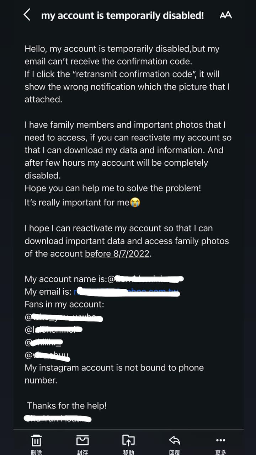The width and height of the screenshot is (256, 455).
Task: Tap the 刪除 label text
Action: (x=37, y=453)
